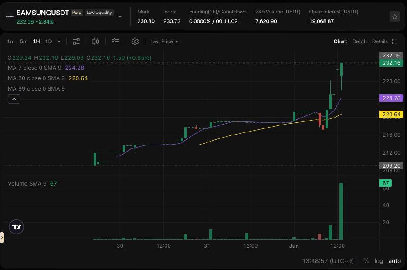Screen dimensions: 407x270
Task: Click the Index price value 230.73
Action: point(172,21)
